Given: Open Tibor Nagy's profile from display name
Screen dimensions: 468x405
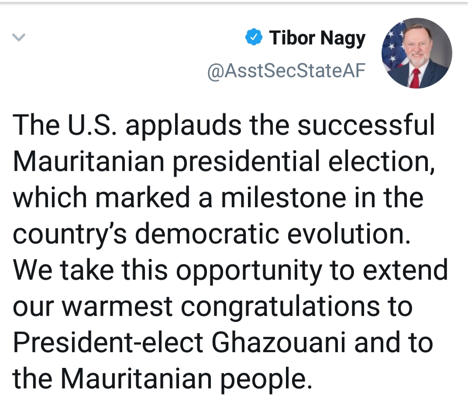Looking at the screenshot, I should [317, 38].
